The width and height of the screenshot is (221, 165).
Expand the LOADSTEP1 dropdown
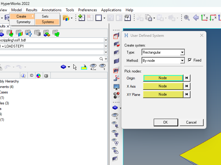(106, 46)
